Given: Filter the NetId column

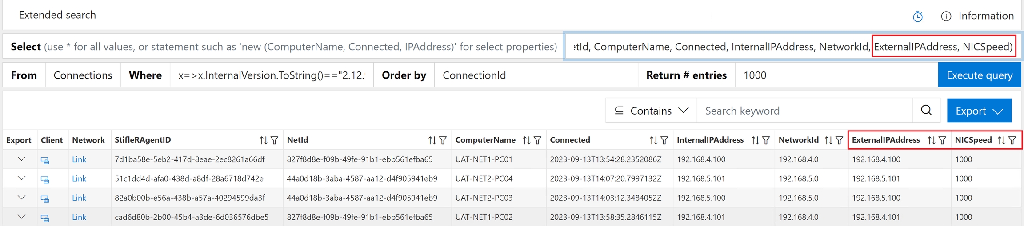Looking at the screenshot, I should pyautogui.click(x=443, y=140).
